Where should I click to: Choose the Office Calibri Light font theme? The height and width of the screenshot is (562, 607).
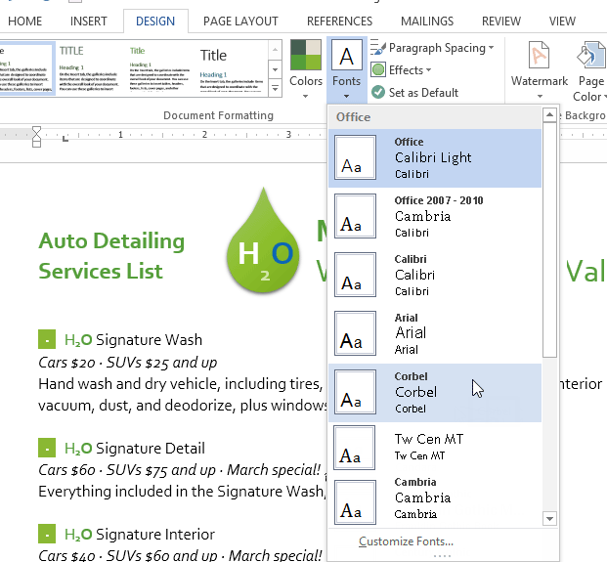pyautogui.click(x=435, y=158)
